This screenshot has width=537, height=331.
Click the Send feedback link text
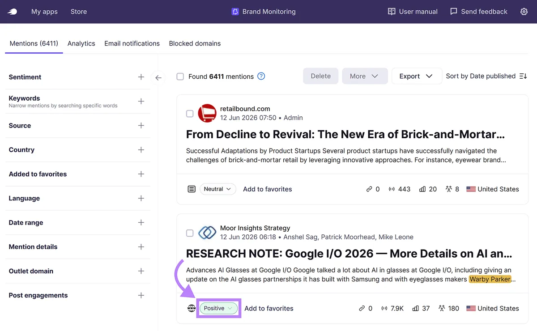(484, 12)
